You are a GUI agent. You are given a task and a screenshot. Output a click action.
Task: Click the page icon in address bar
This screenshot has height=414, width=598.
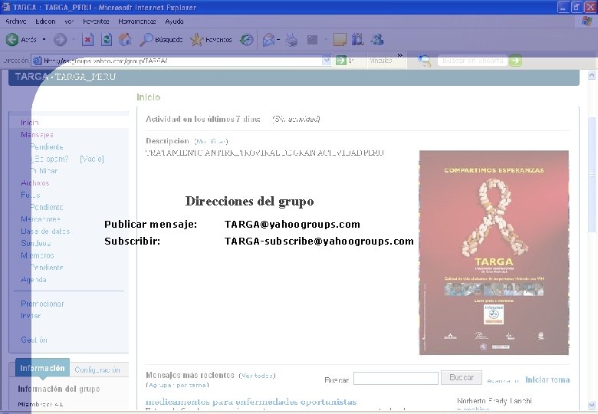(37, 61)
